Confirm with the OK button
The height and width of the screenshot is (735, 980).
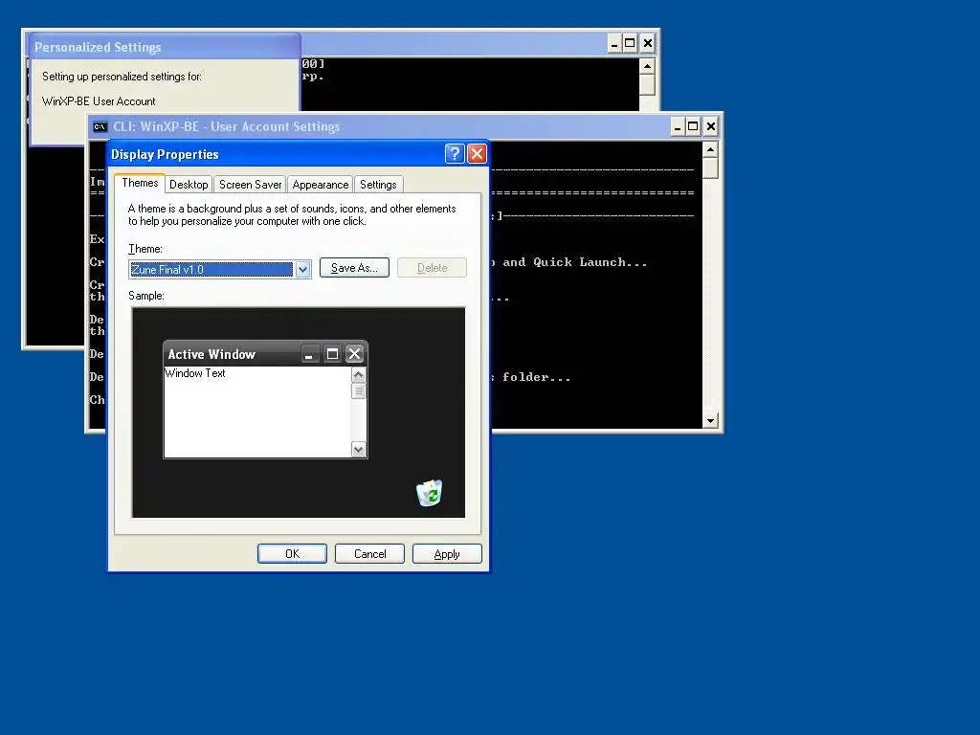[292, 554]
